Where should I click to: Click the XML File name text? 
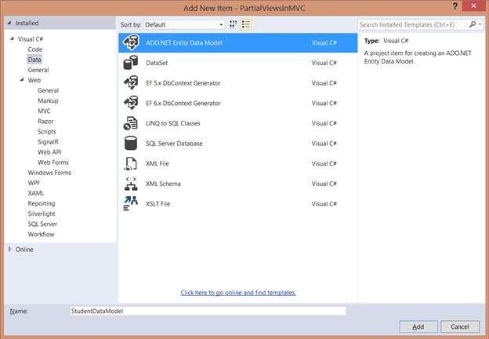(158, 163)
